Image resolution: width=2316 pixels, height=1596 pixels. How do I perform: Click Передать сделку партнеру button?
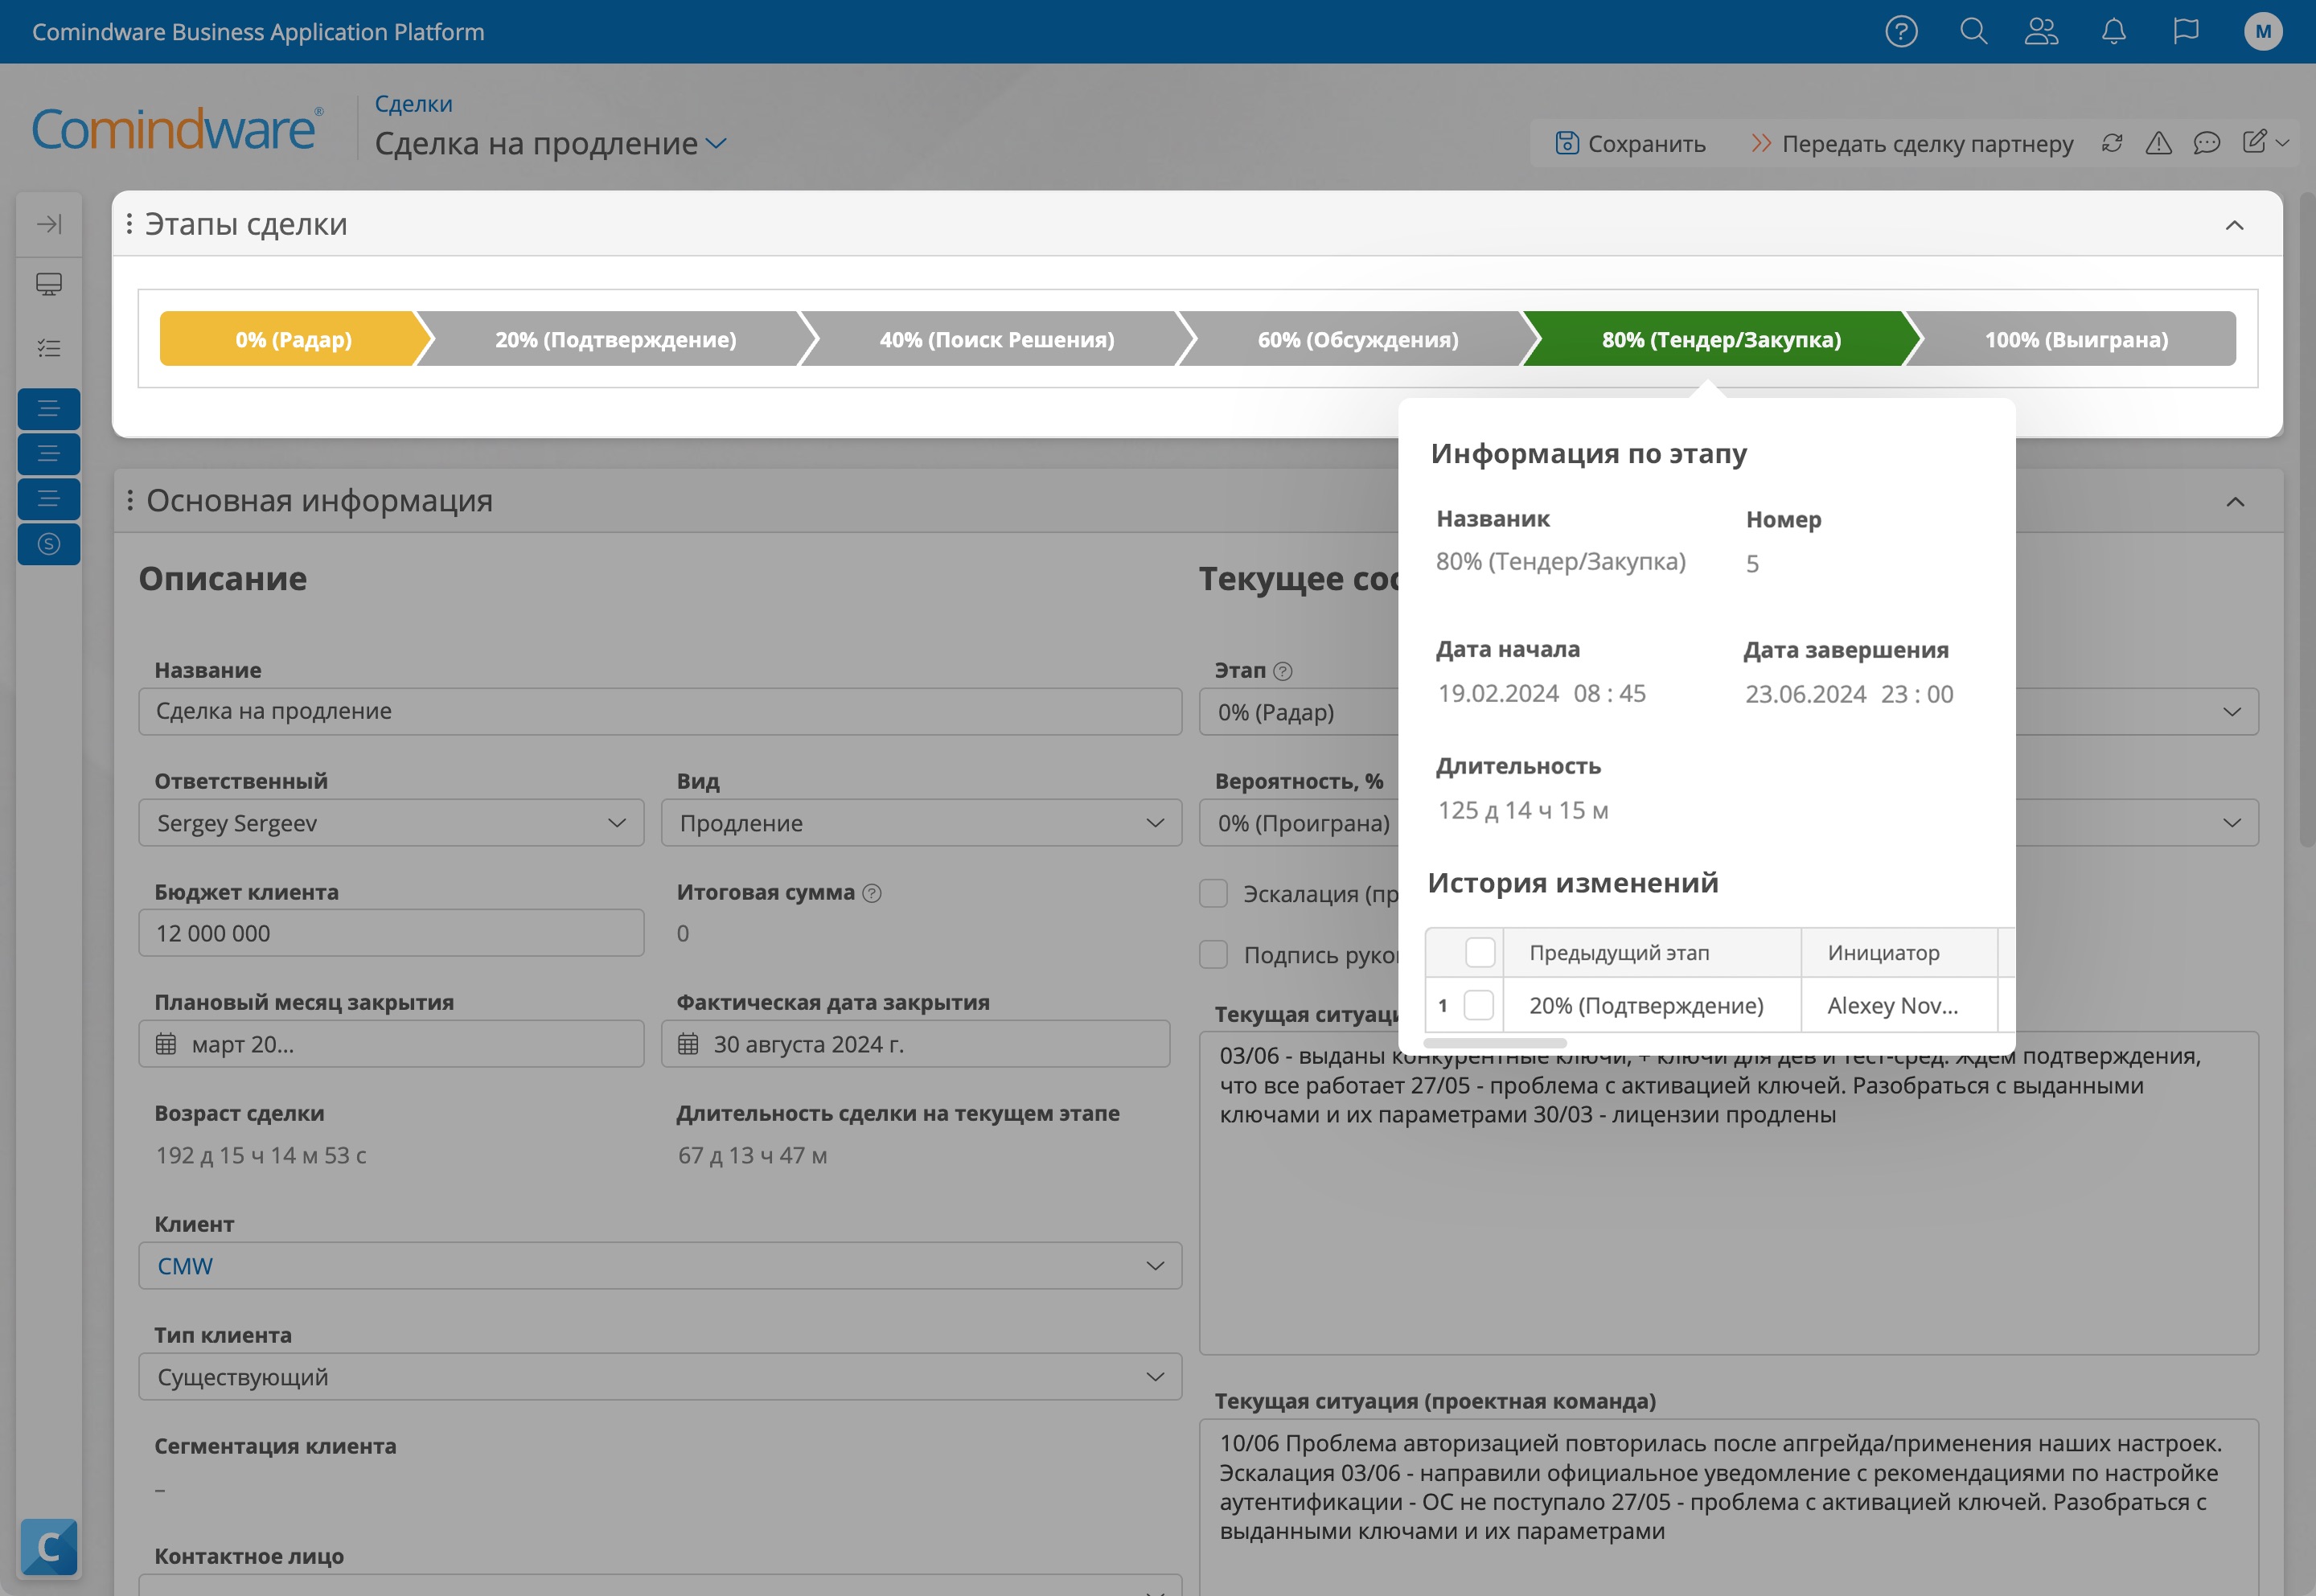pyautogui.click(x=1912, y=143)
